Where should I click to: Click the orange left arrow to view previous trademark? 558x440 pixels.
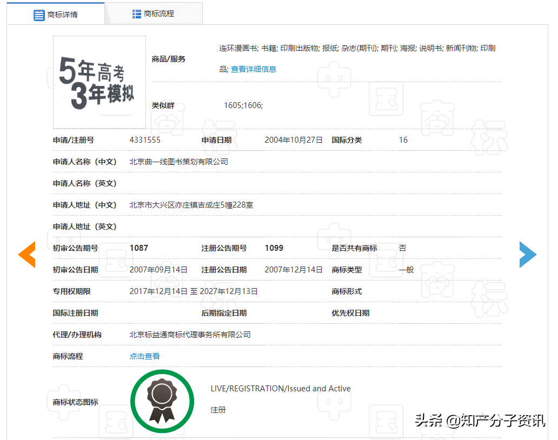tap(27, 254)
